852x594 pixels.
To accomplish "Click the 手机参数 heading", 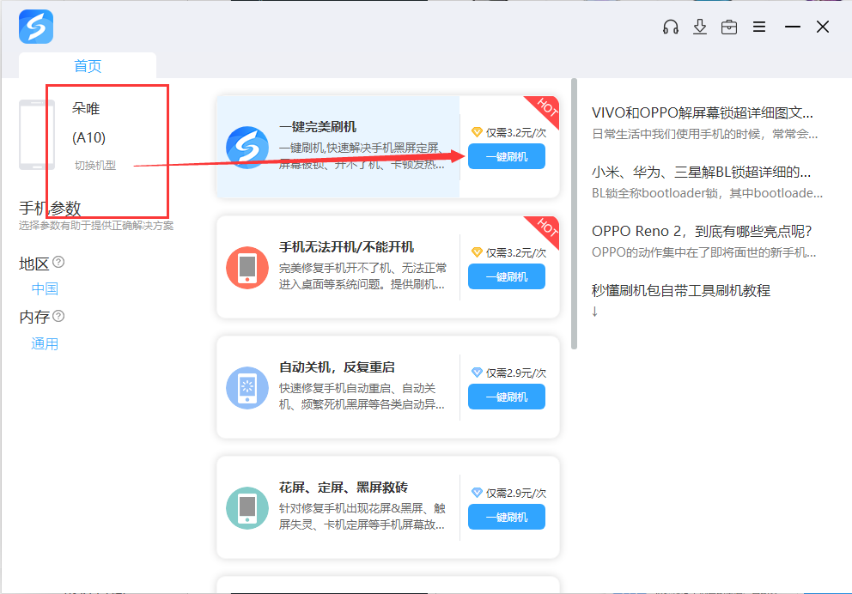I will point(50,208).
